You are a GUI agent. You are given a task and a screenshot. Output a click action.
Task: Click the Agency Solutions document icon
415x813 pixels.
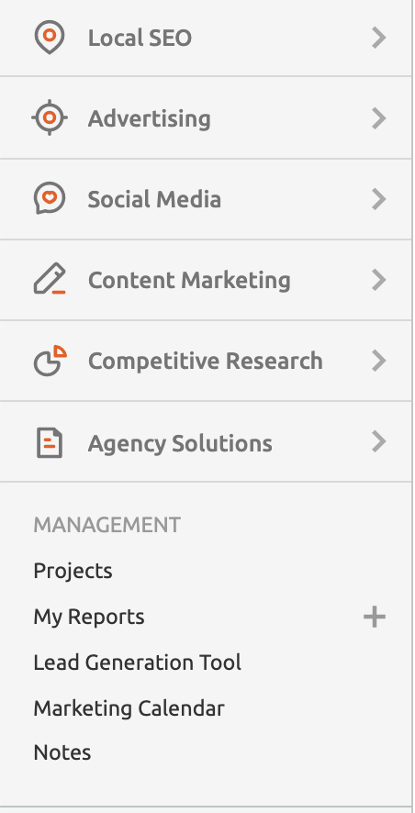pos(50,443)
